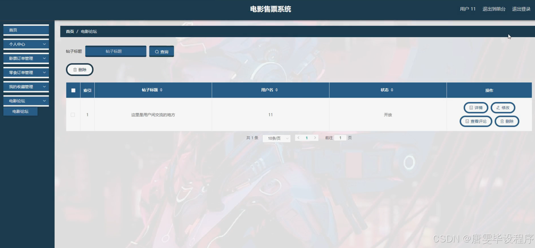Collapse the 电影论坛 parent sidebar menu
This screenshot has width=535, height=248.
point(26,101)
